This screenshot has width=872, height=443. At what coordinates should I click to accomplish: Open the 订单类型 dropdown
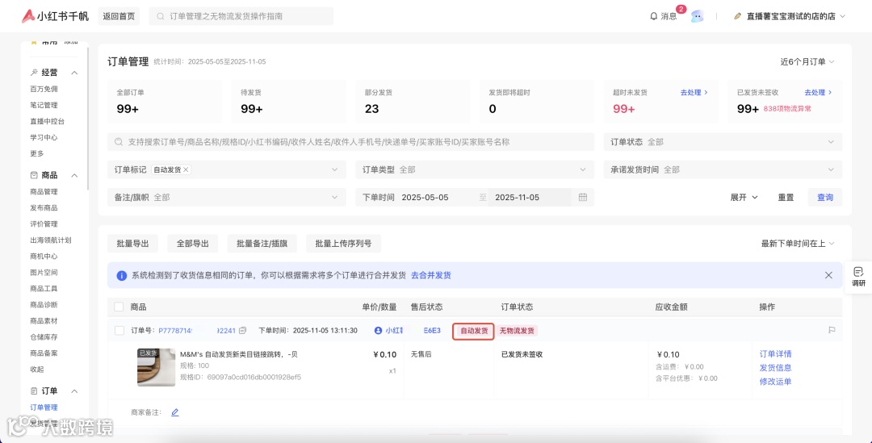click(475, 169)
